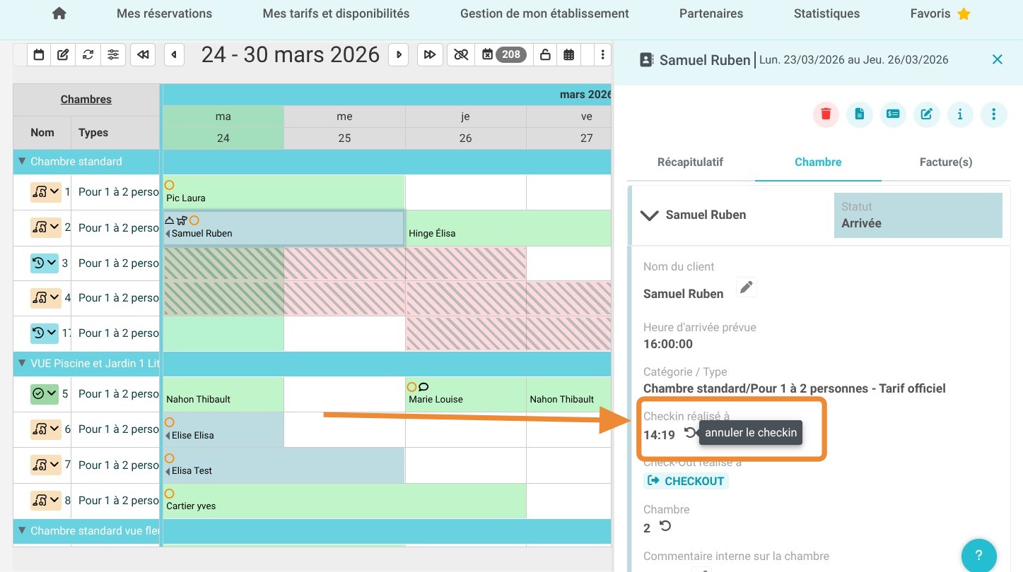
Task: Click the edit pencil toolbar icon
Action: coord(63,54)
